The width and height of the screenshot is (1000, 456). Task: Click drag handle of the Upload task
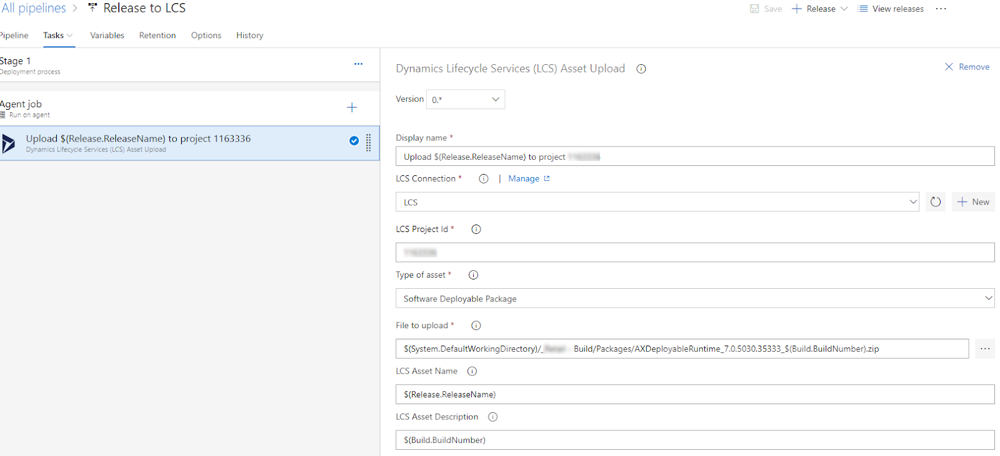pos(369,143)
